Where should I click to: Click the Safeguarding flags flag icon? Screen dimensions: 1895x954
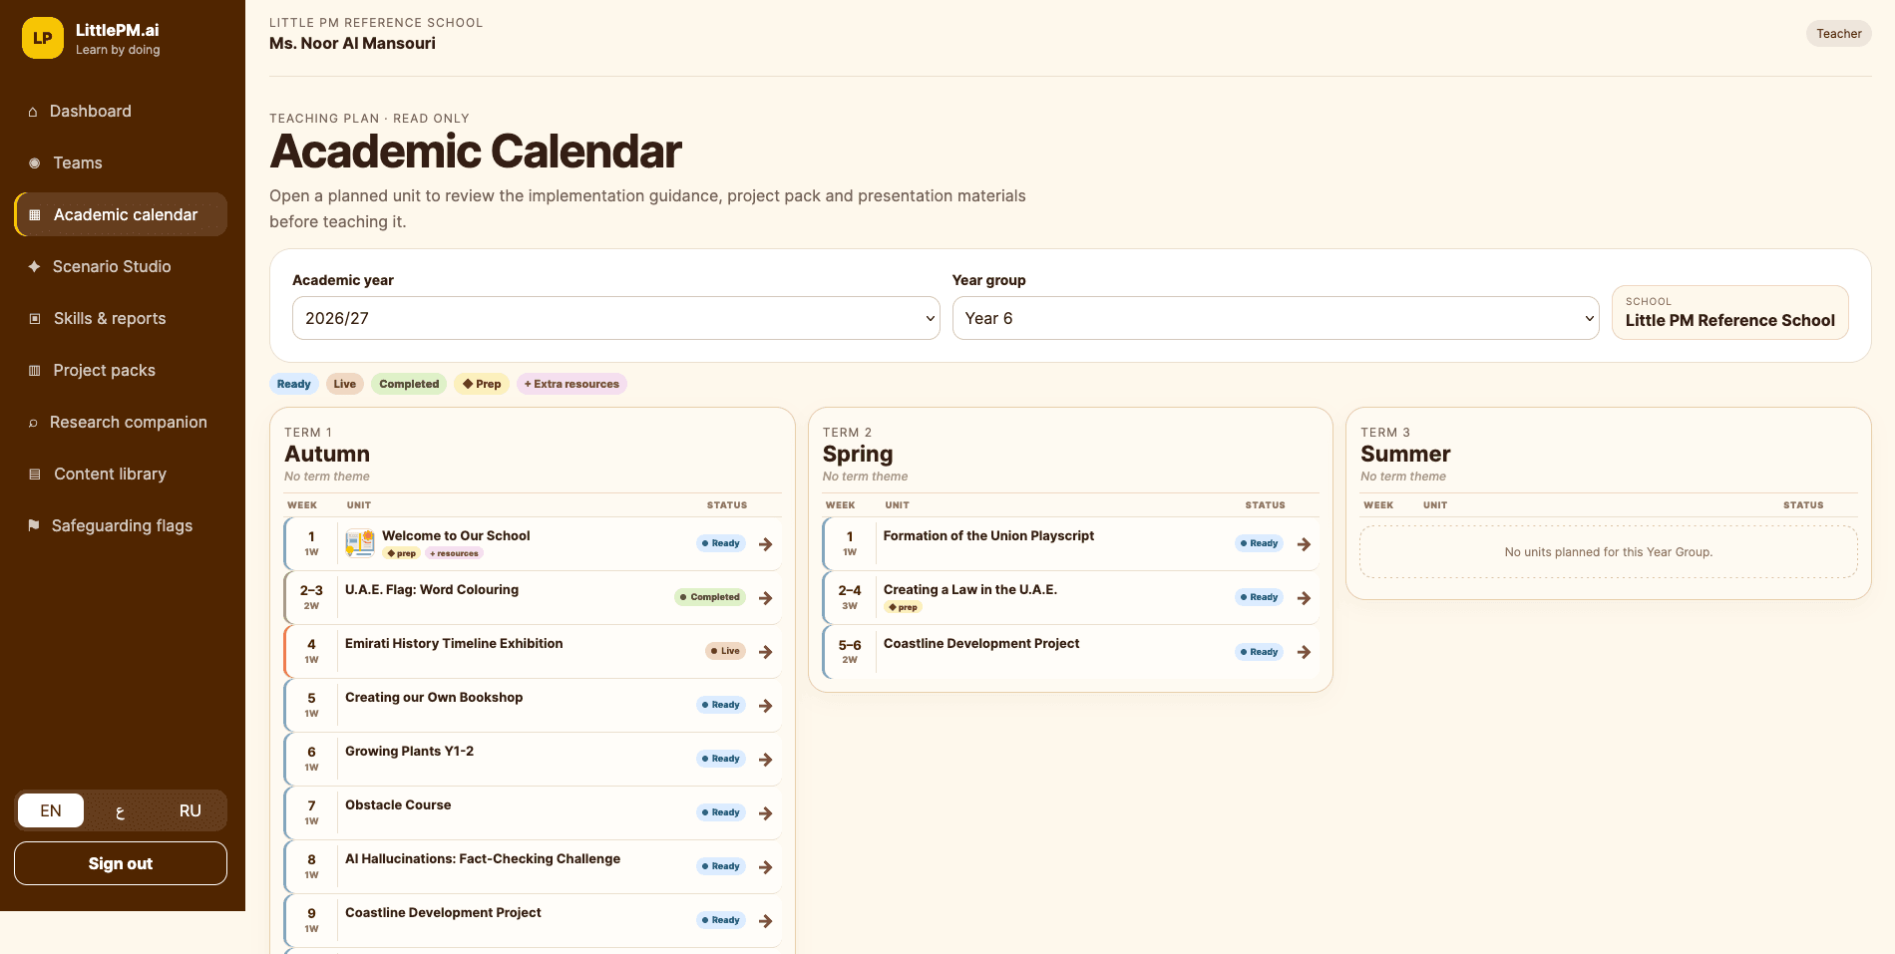point(34,525)
